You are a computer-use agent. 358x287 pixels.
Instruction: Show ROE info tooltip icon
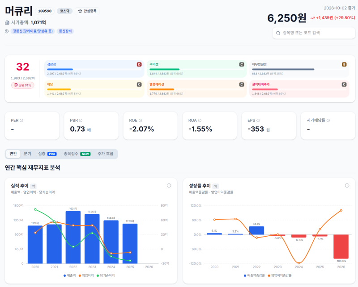pyautogui.click(x=140, y=120)
